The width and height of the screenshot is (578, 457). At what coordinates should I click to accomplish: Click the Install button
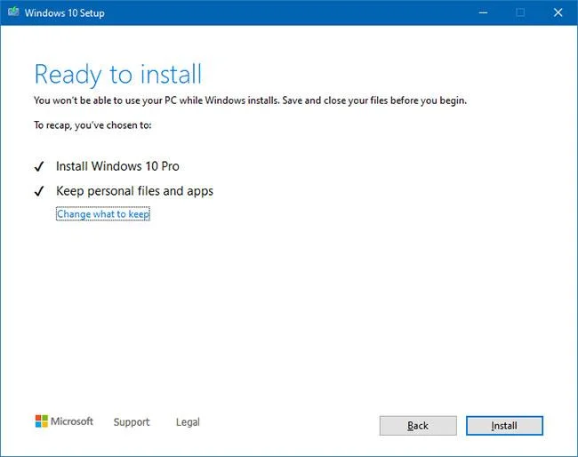pyautogui.click(x=504, y=426)
